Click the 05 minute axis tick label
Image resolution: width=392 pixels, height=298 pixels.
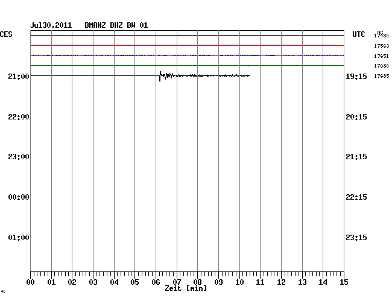pyautogui.click(x=134, y=282)
